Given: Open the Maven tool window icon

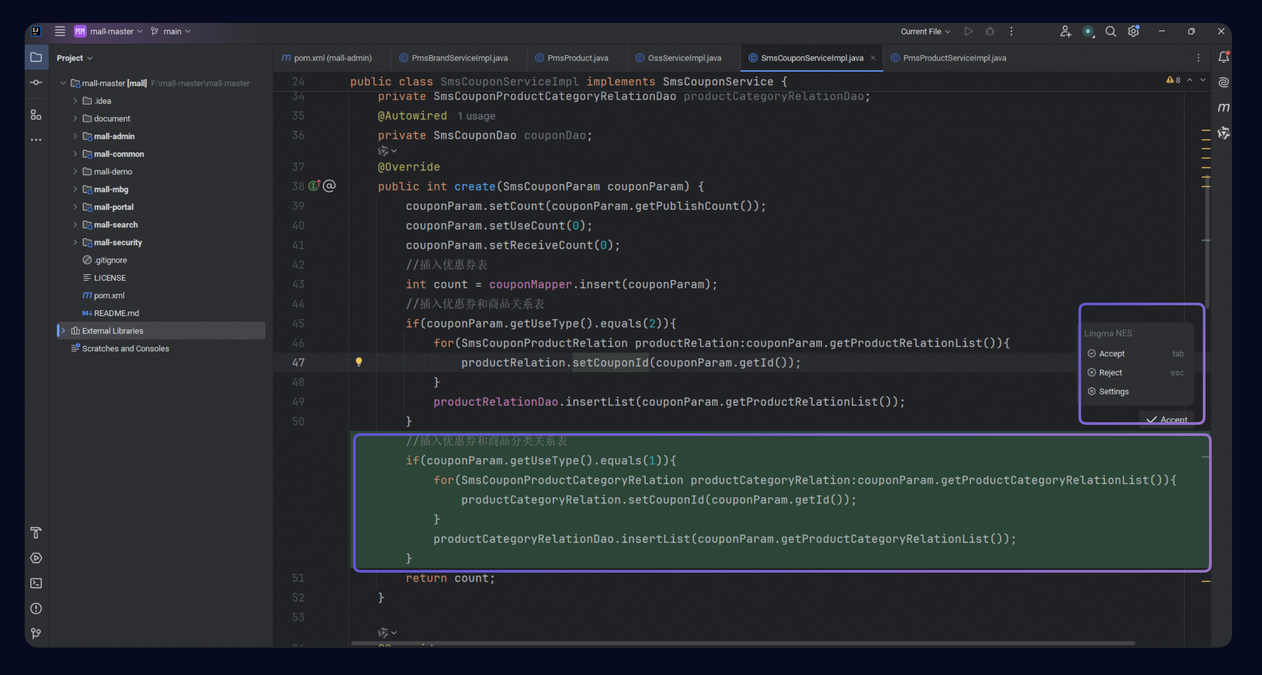Looking at the screenshot, I should pos(1223,107).
